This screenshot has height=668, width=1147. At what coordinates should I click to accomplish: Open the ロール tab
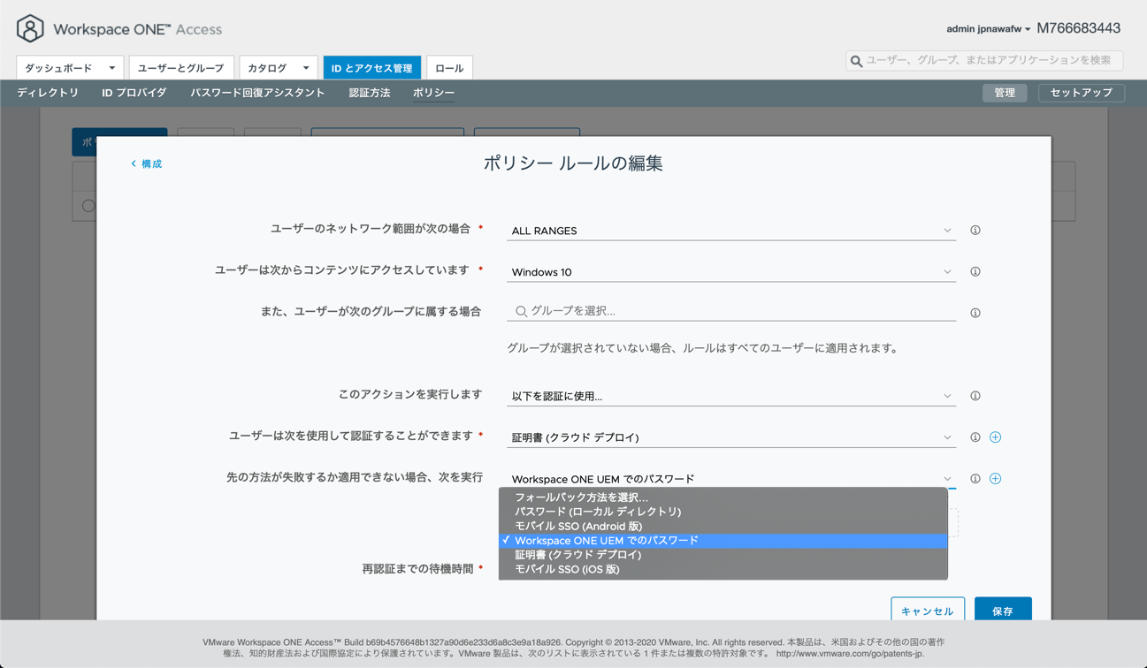[449, 68]
